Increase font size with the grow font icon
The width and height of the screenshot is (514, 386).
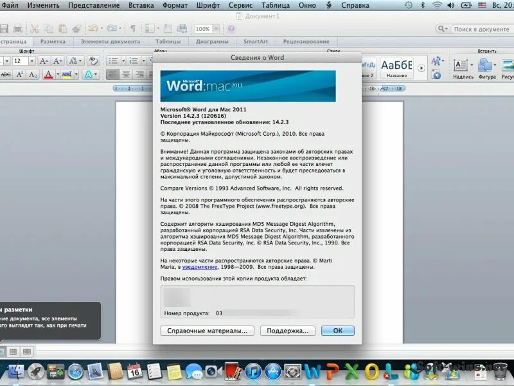pyautogui.click(x=44, y=61)
